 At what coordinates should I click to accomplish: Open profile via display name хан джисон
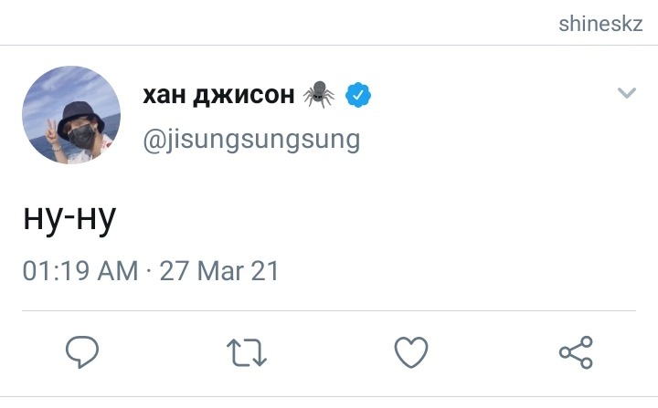218,95
